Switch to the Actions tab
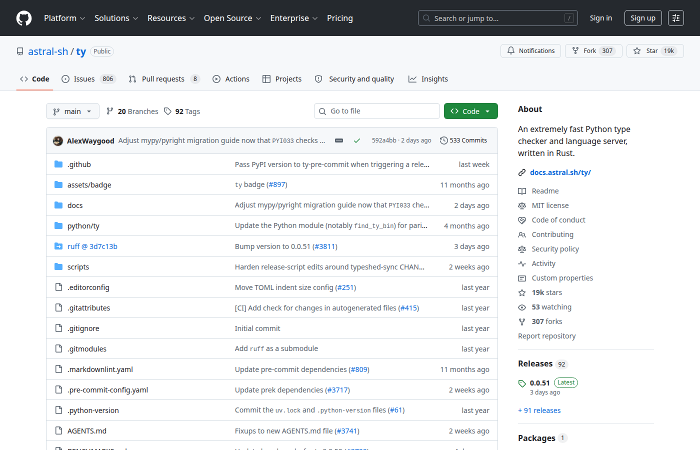The width and height of the screenshot is (700, 450). pos(231,79)
